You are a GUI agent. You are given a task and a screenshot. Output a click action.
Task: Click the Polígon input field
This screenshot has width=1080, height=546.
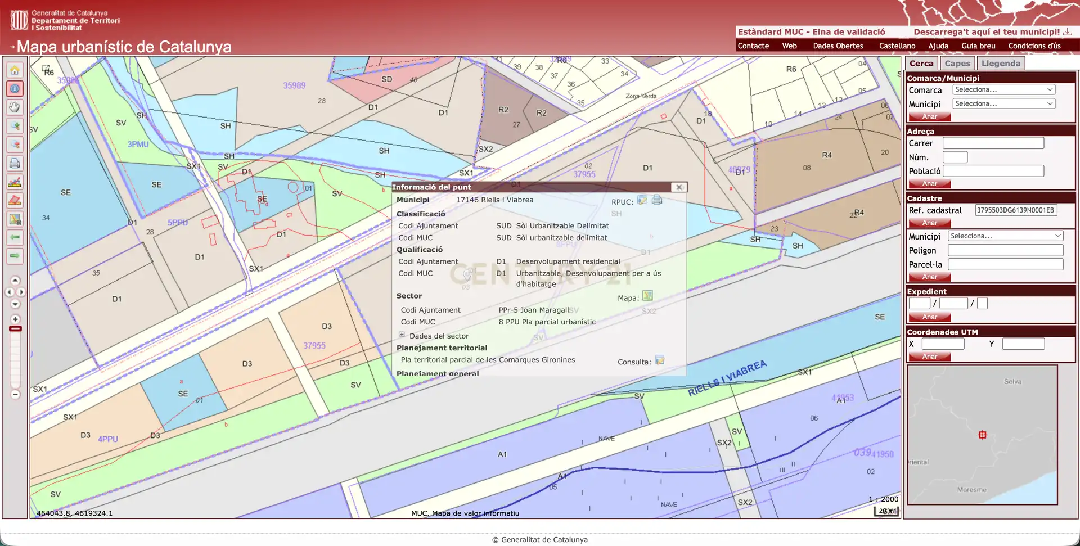[x=1006, y=250]
